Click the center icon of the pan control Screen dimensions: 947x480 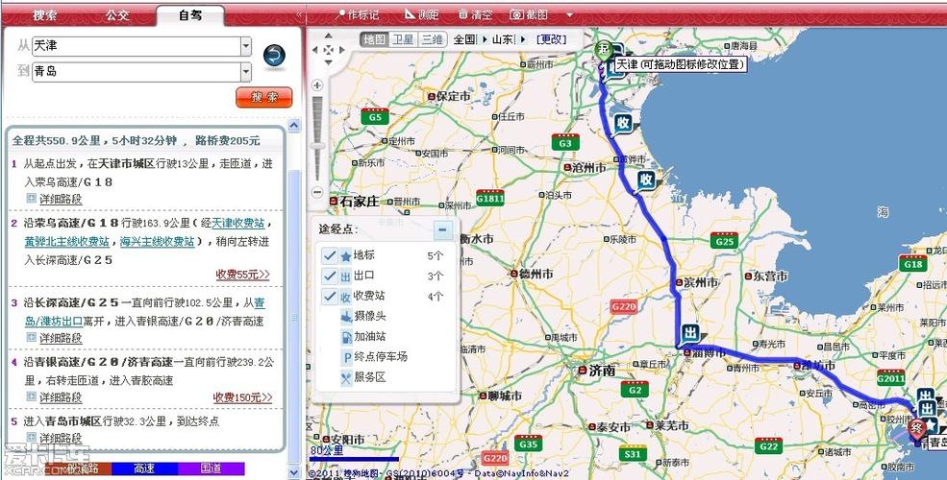click(329, 50)
